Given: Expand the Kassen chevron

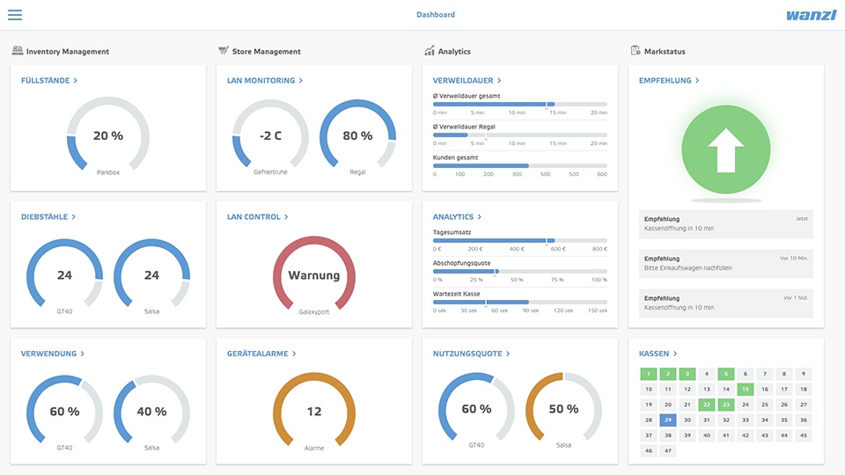Looking at the screenshot, I should tap(675, 354).
